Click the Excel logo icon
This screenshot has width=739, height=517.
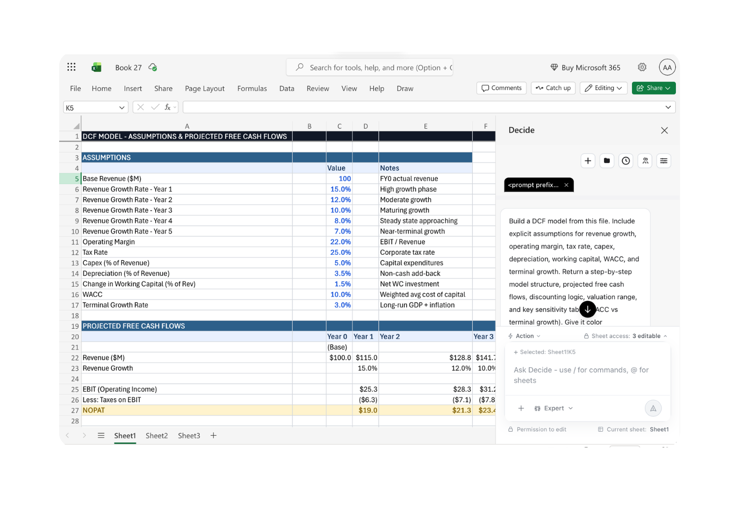pyautogui.click(x=97, y=68)
